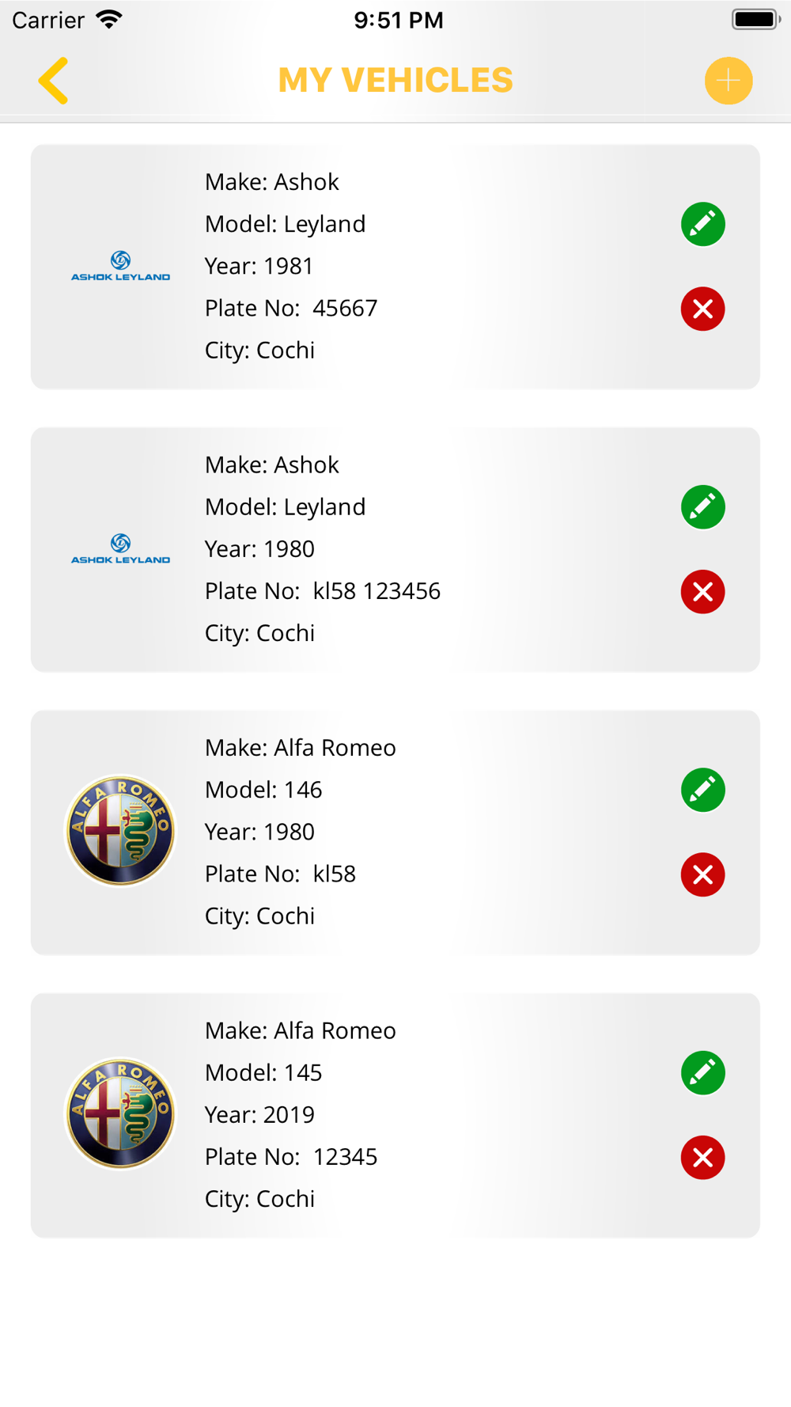The image size is (791, 1407).
Task: Edit the Ashok Leyland 1981 vehicle
Action: [702, 224]
